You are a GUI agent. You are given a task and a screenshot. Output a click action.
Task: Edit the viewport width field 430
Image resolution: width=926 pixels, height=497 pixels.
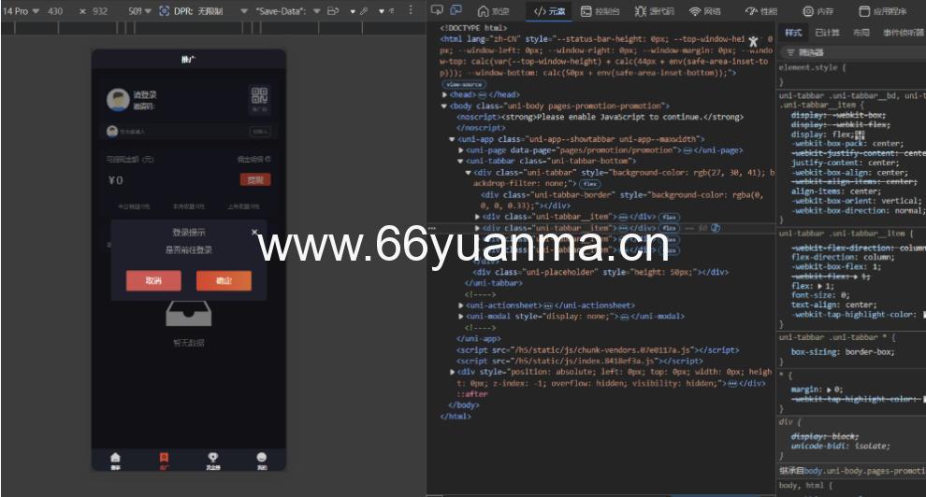[x=55, y=11]
